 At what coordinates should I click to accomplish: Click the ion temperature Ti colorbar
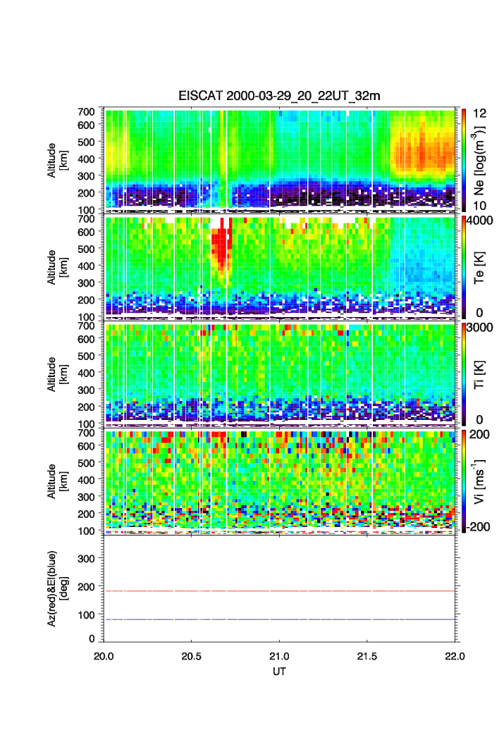(463, 373)
